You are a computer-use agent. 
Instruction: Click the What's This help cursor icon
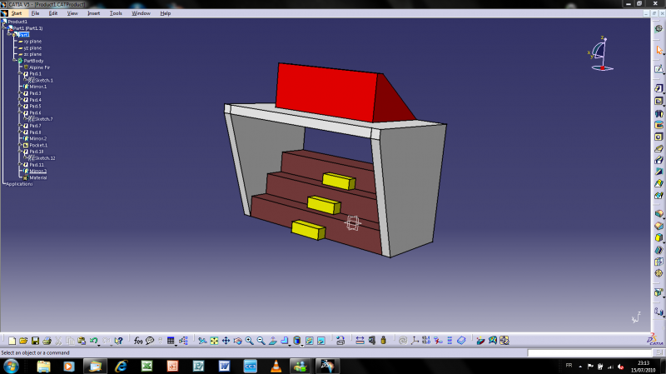click(118, 341)
